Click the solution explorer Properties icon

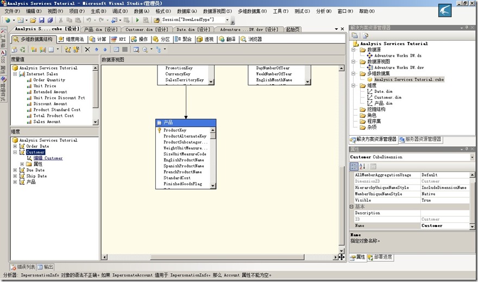tap(355, 35)
